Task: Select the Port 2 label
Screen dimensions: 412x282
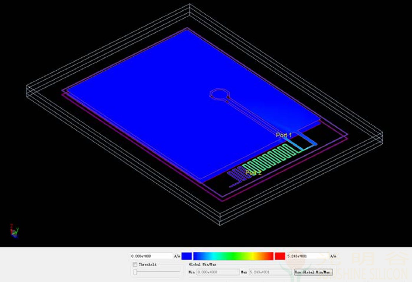Action: pos(253,173)
